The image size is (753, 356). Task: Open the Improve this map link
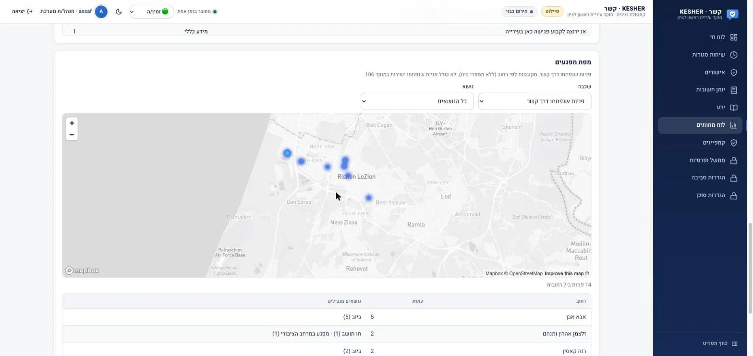(x=564, y=274)
